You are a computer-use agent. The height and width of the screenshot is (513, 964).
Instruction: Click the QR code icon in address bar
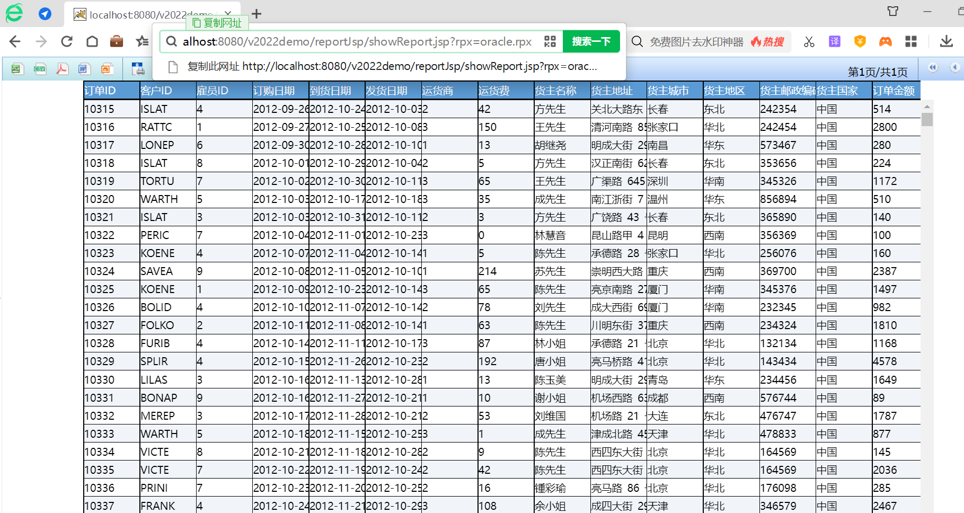coord(550,41)
